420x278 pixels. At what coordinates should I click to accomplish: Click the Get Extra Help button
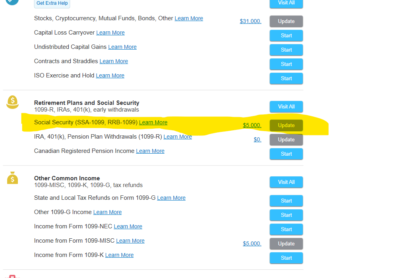click(x=52, y=3)
